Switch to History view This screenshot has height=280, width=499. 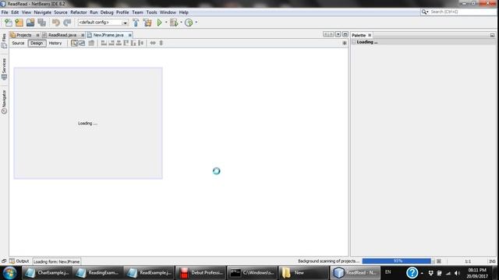click(55, 44)
